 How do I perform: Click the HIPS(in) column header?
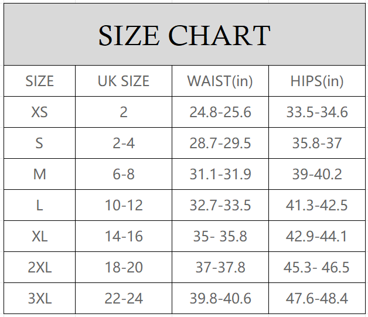[317, 81]
